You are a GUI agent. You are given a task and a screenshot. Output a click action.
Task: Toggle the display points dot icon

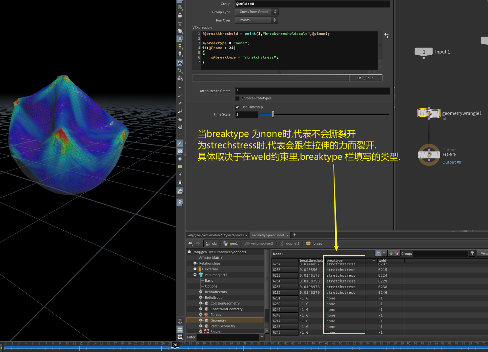pos(180,87)
